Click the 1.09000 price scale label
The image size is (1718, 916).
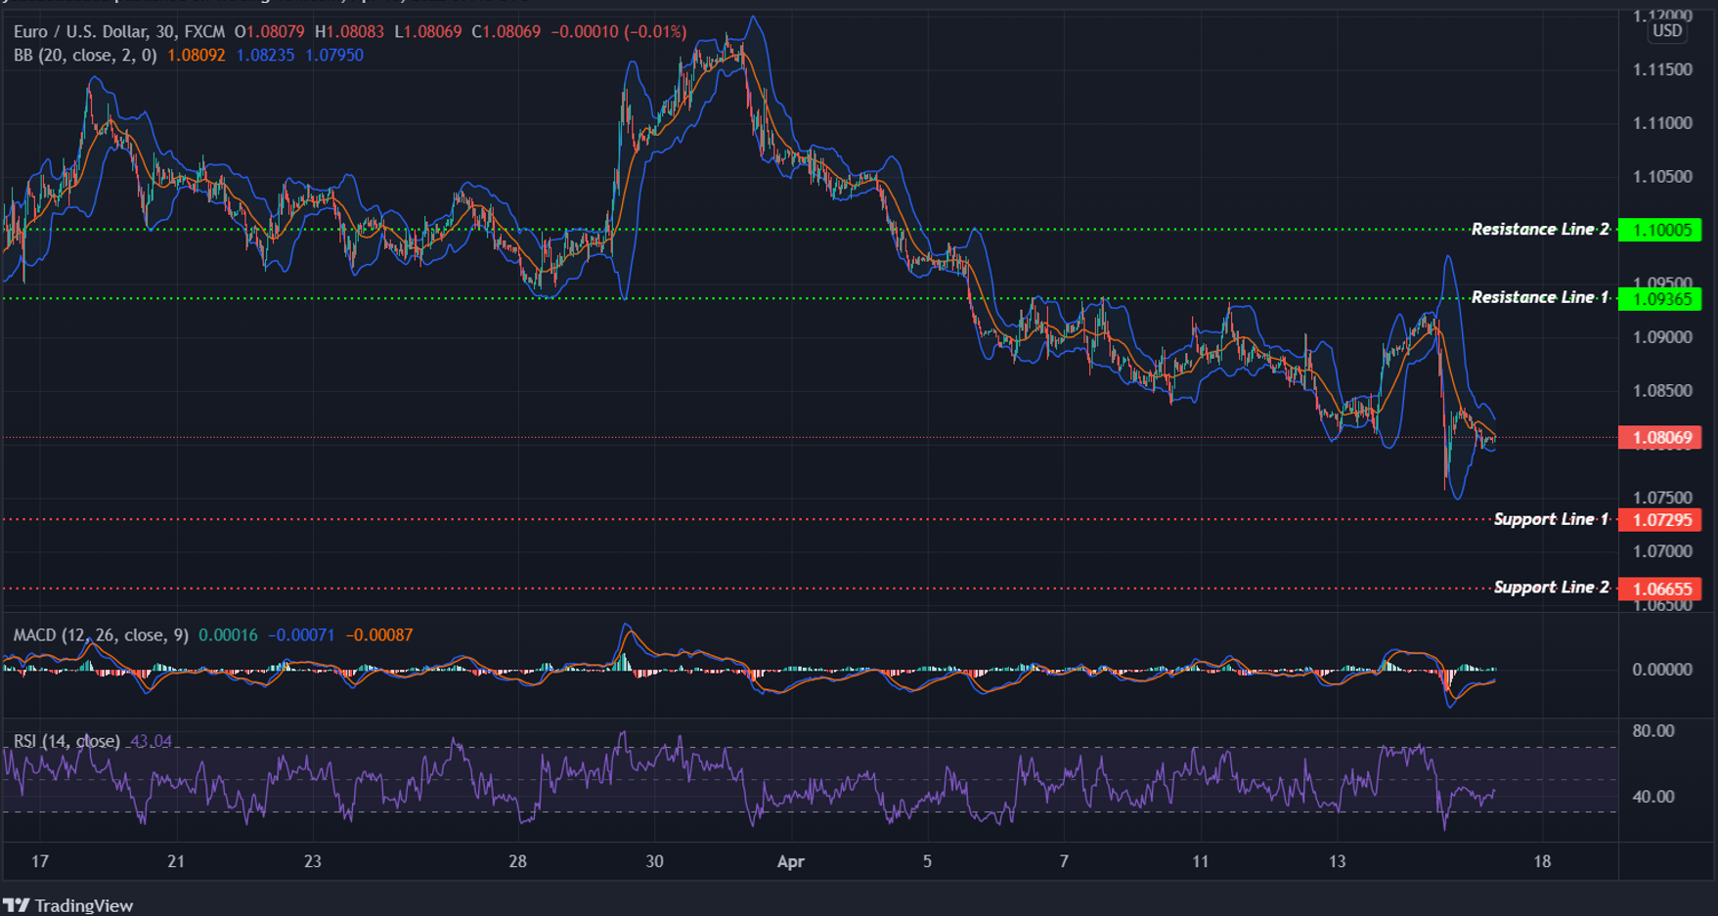click(1662, 337)
